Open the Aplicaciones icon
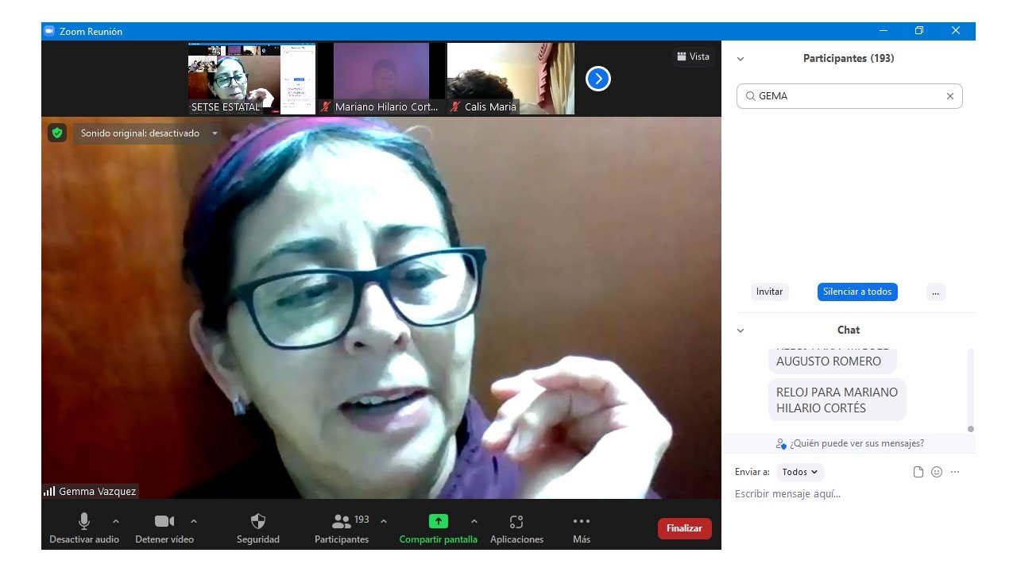The height and width of the screenshot is (572, 1017). pos(516,522)
